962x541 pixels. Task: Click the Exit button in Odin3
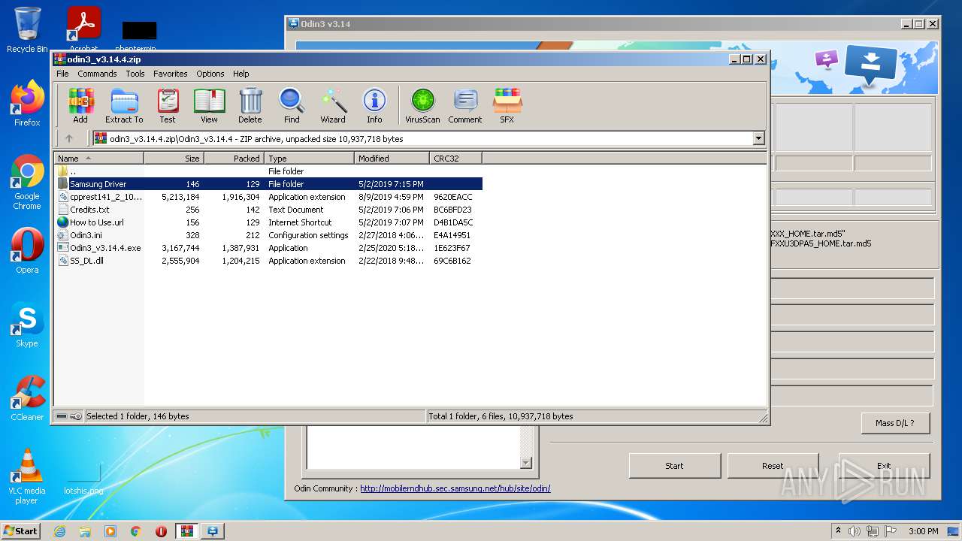click(x=884, y=466)
